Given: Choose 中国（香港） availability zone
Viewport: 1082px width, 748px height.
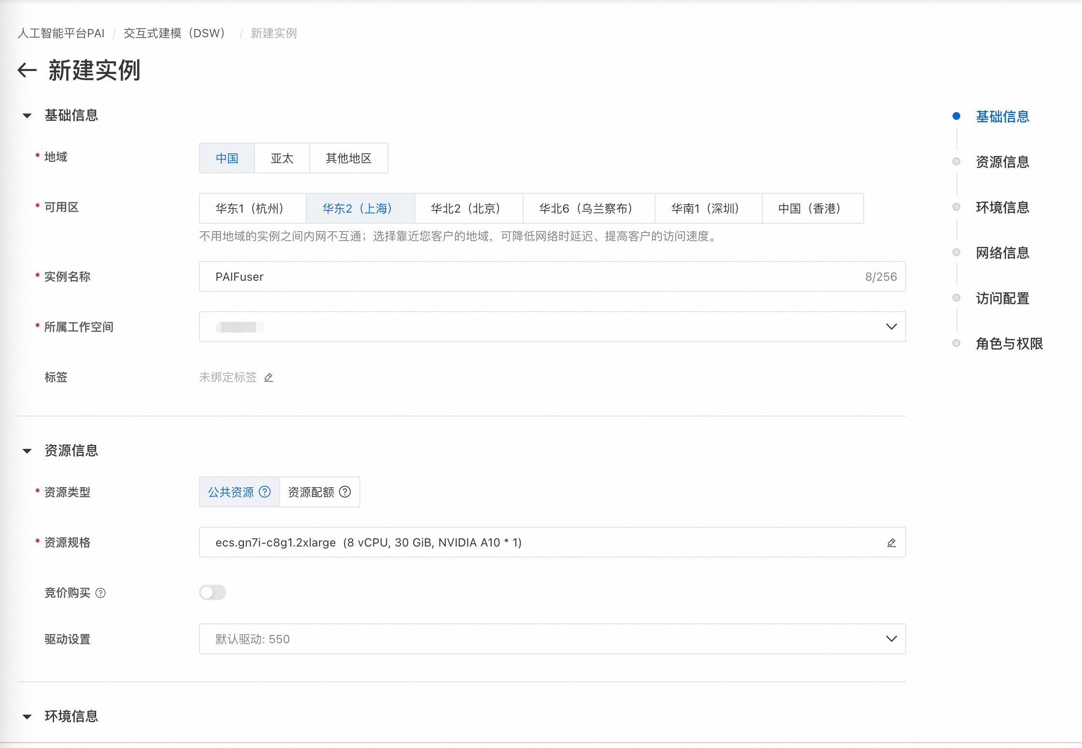Looking at the screenshot, I should click(x=813, y=208).
